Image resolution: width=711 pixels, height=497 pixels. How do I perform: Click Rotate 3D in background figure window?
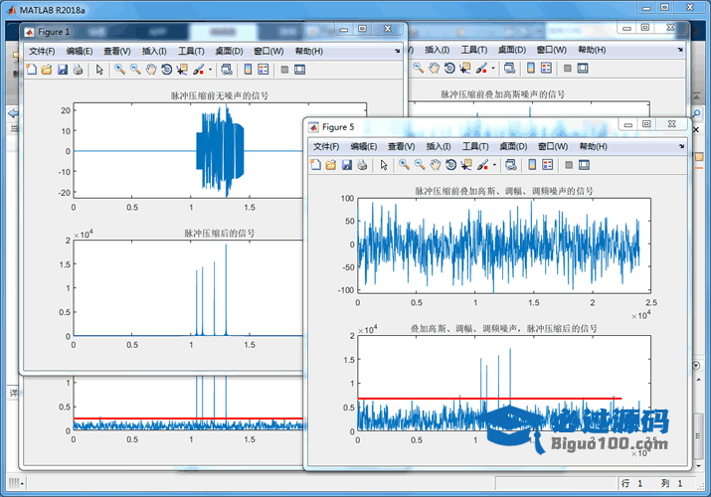(449, 69)
